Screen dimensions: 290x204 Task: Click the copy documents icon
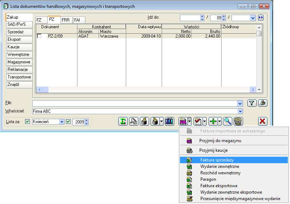point(134,121)
